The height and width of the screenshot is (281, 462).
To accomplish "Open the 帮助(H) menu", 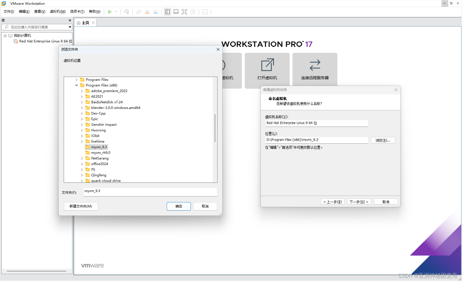I will [95, 12].
